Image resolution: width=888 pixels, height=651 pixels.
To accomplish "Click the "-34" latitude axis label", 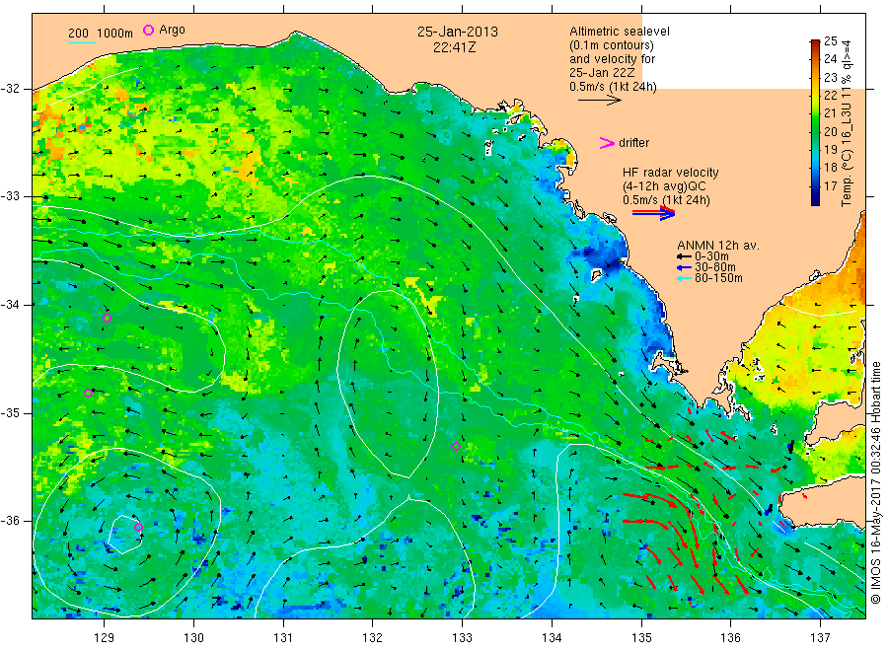I will coord(10,305).
